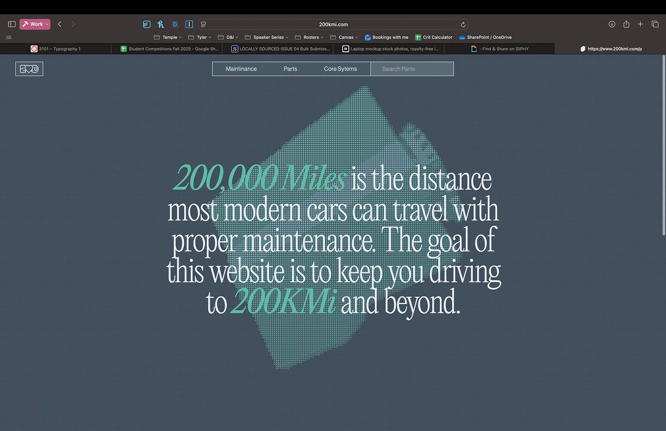Click the 200 logo in the page header
This screenshot has width=666, height=431.
coord(29,69)
